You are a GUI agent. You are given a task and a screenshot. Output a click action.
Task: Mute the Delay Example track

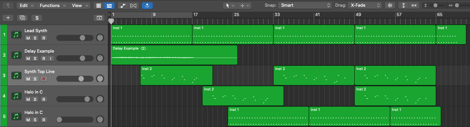point(28,59)
